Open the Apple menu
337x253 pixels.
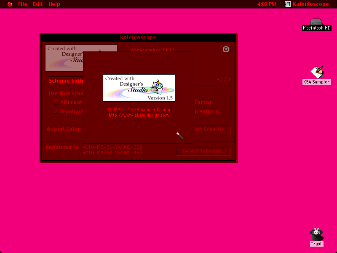point(10,4)
